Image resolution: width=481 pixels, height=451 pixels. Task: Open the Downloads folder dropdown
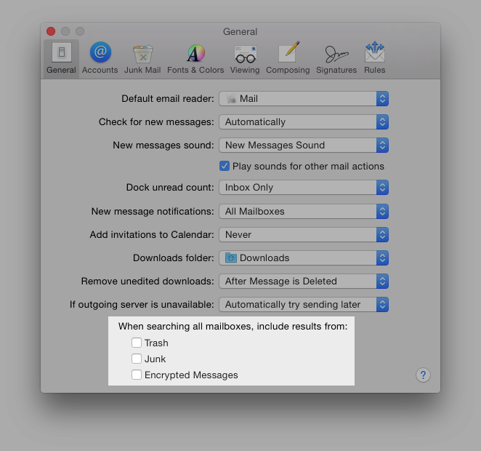pyautogui.click(x=304, y=258)
